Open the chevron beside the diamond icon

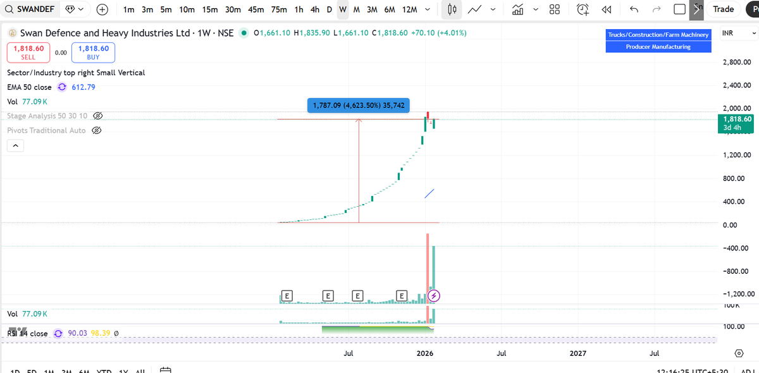[x=81, y=9]
